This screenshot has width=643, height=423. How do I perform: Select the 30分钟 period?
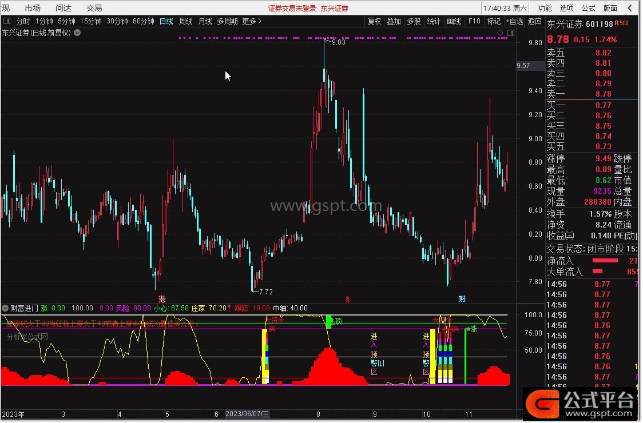pos(117,21)
